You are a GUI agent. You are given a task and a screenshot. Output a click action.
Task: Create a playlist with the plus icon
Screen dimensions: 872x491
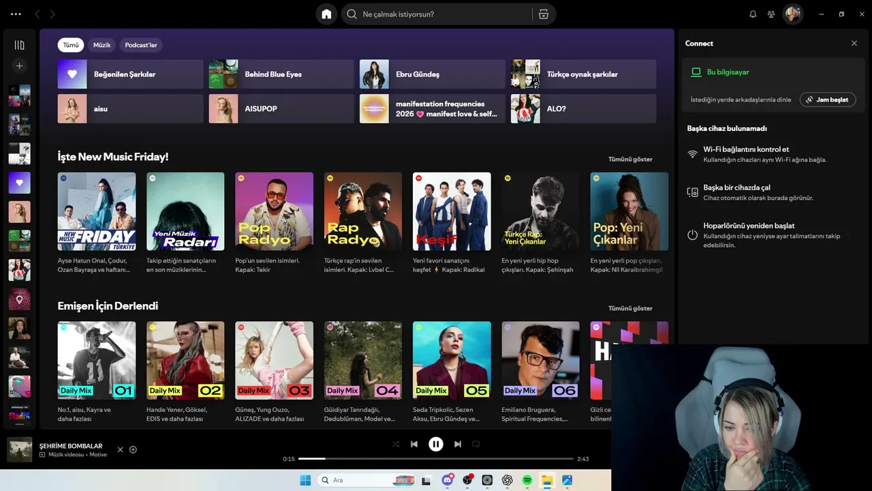coord(19,66)
